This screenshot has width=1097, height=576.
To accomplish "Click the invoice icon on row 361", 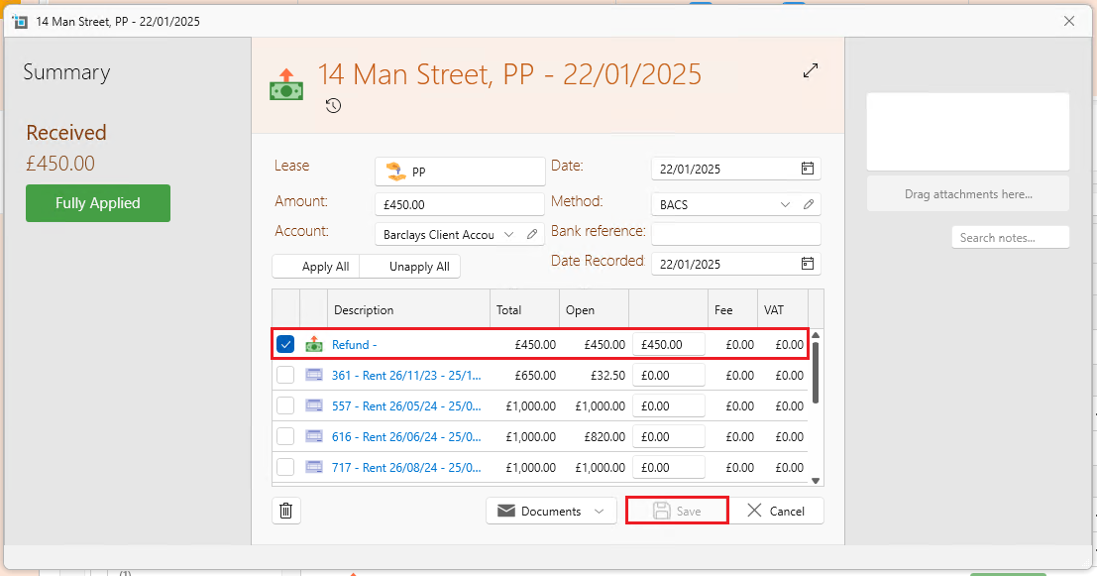I will [x=314, y=375].
